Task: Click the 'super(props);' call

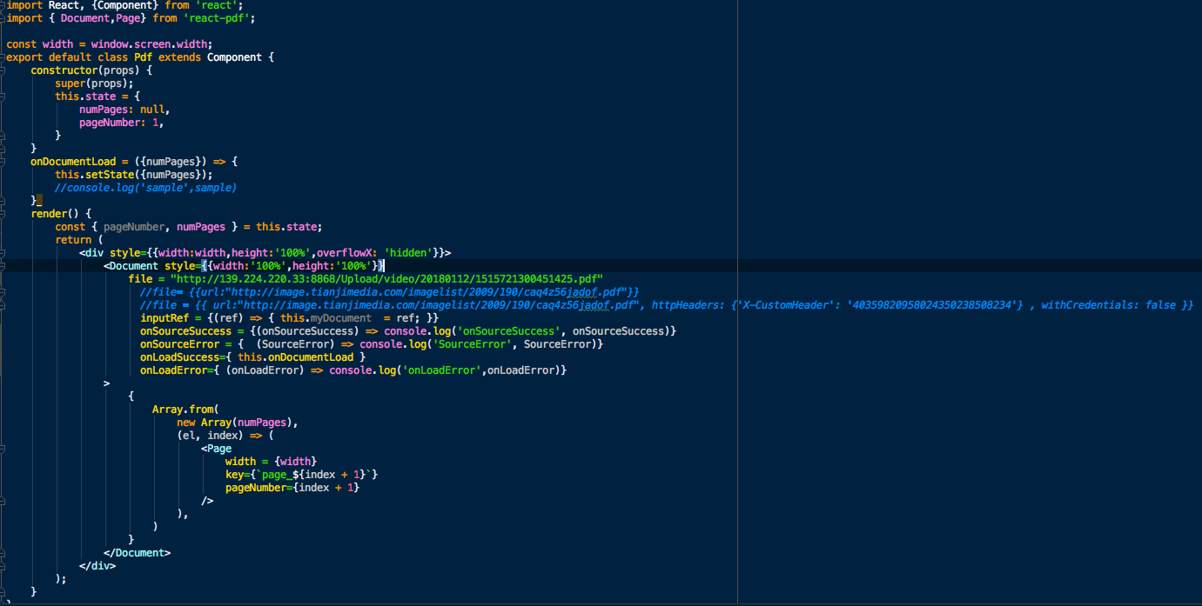Action: pyautogui.click(x=94, y=83)
